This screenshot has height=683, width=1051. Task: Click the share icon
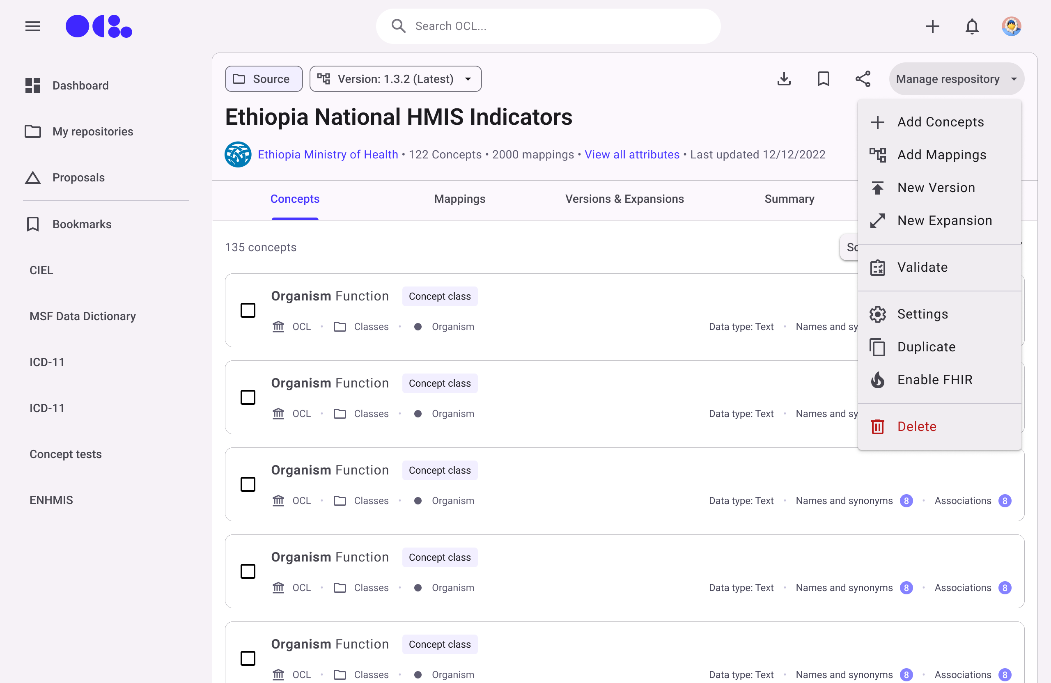click(x=863, y=79)
